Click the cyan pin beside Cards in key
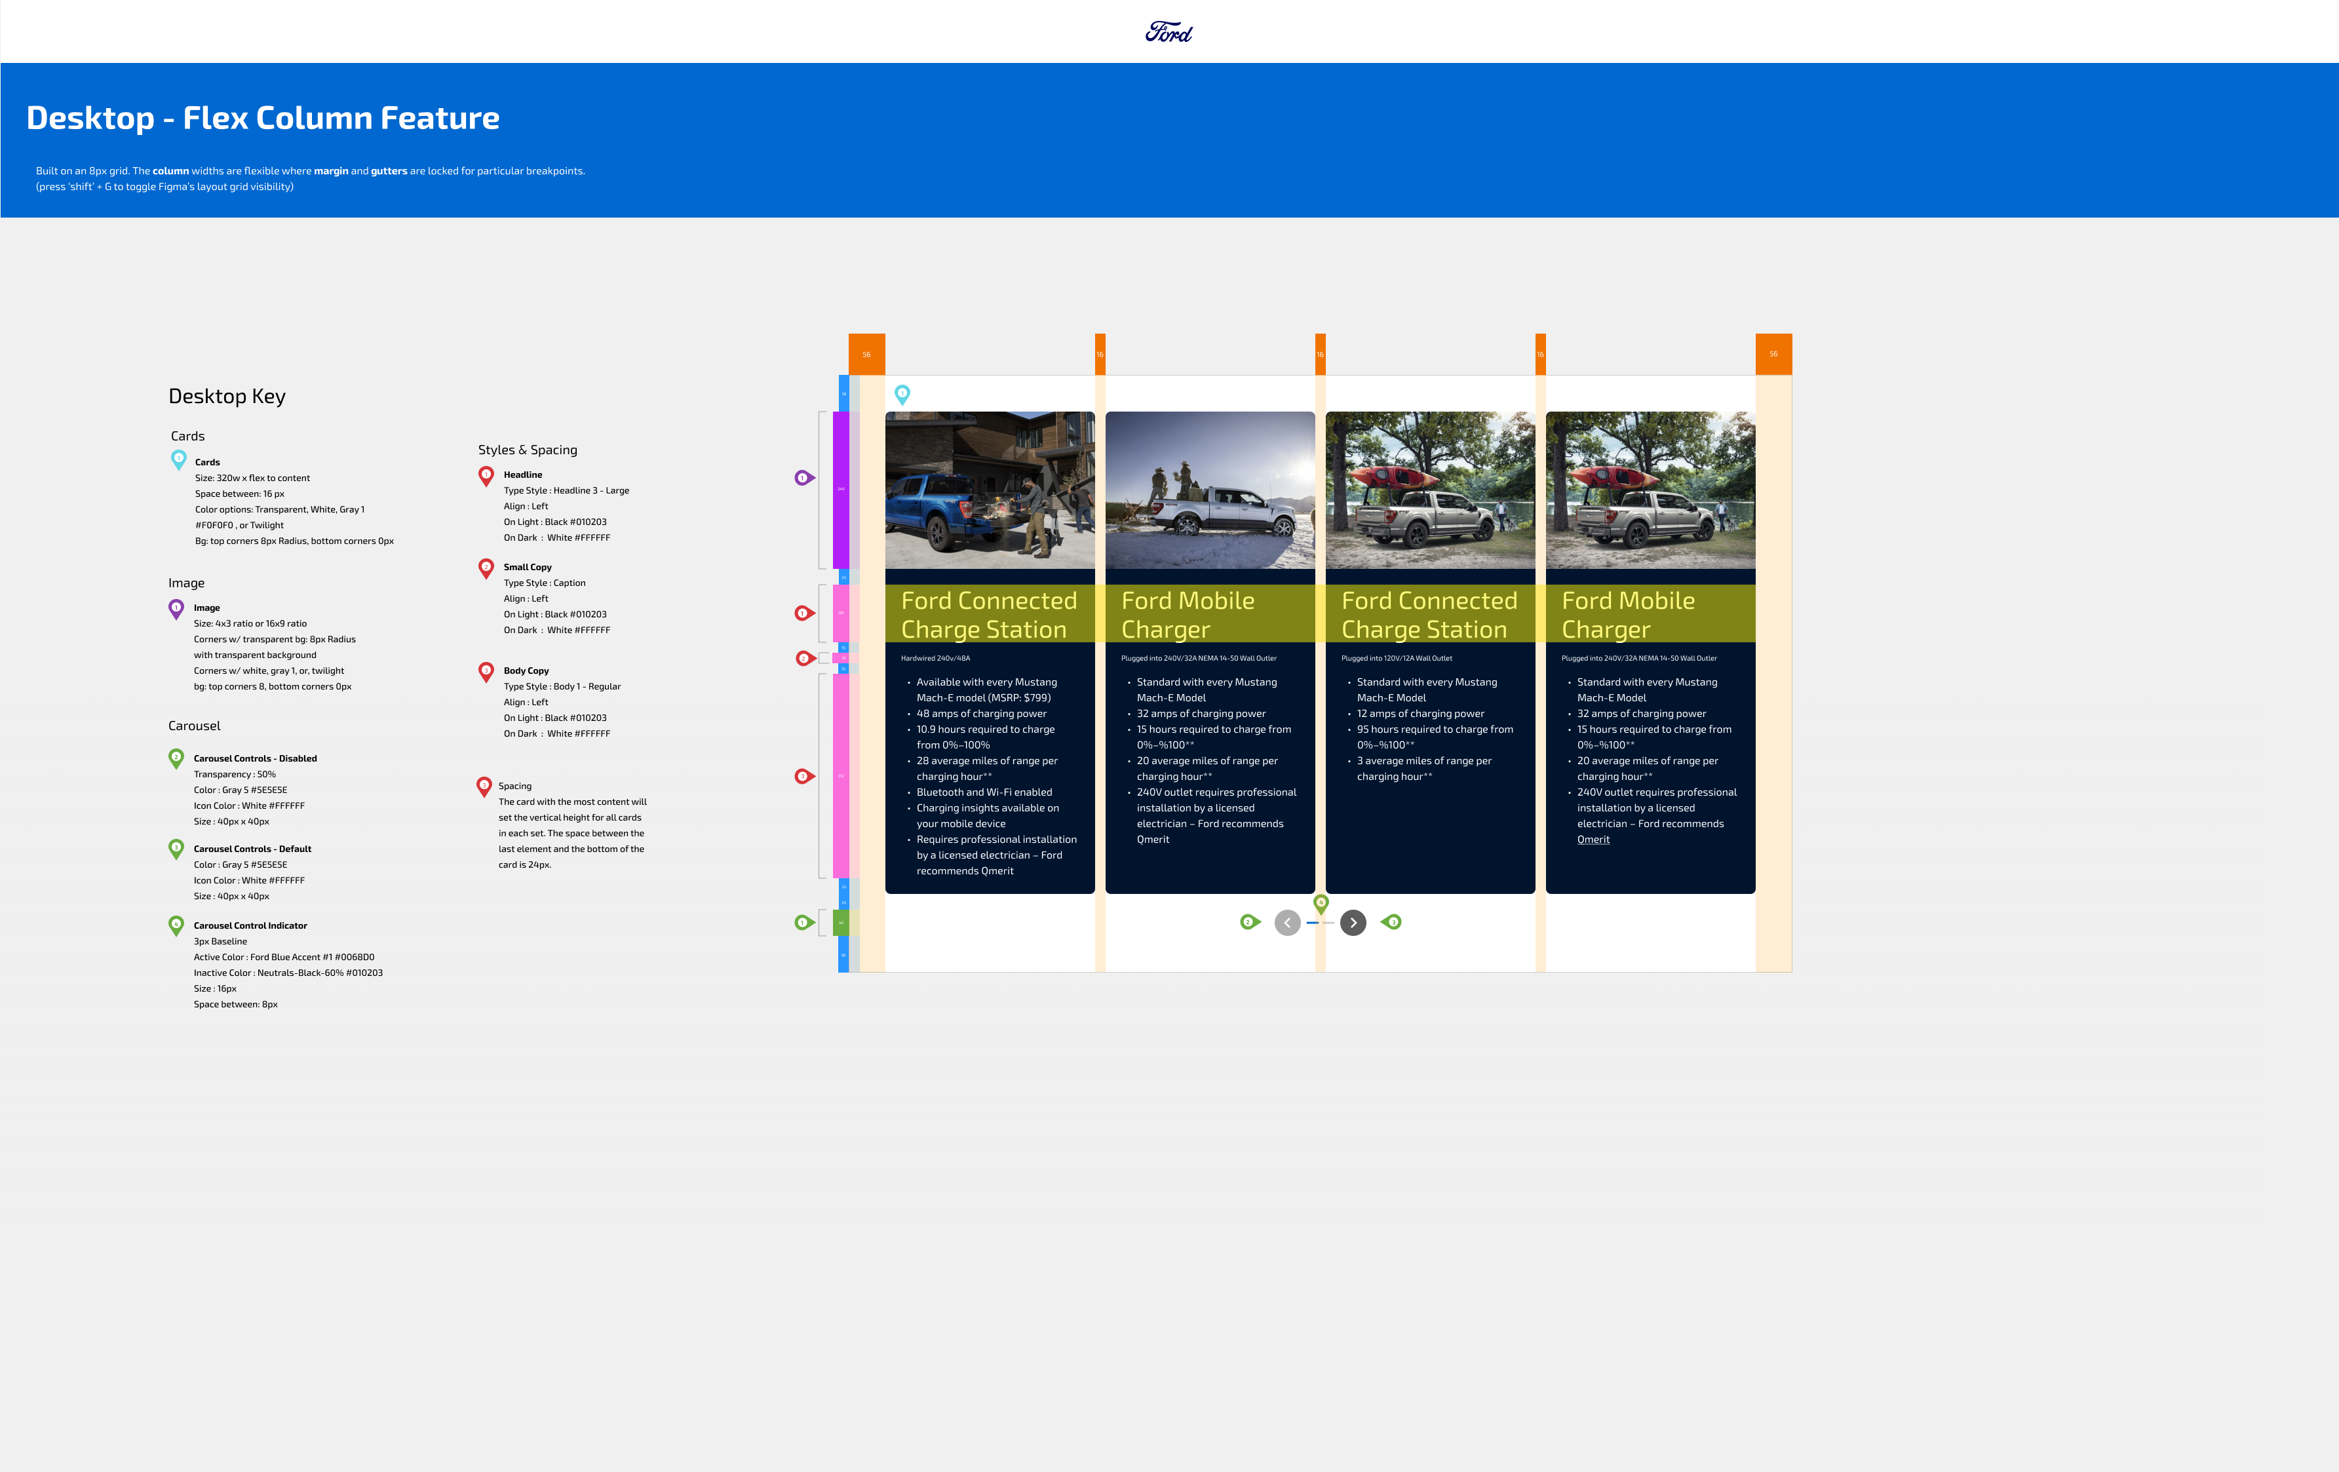Image resolution: width=2339 pixels, height=1472 pixels. pyautogui.click(x=179, y=459)
